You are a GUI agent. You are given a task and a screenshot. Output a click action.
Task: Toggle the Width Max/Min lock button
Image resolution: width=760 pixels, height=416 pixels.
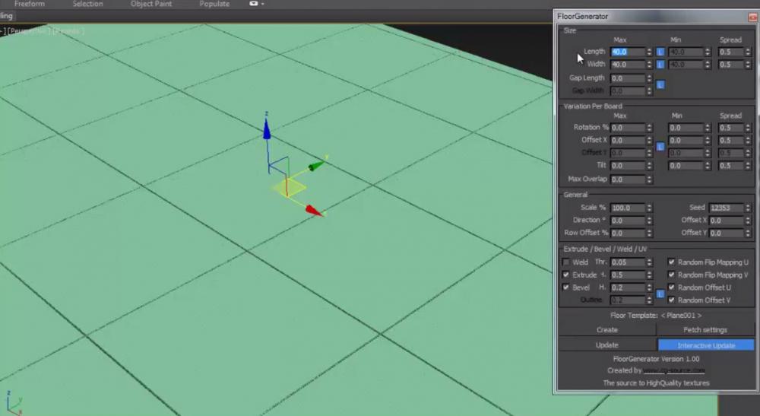coord(660,64)
